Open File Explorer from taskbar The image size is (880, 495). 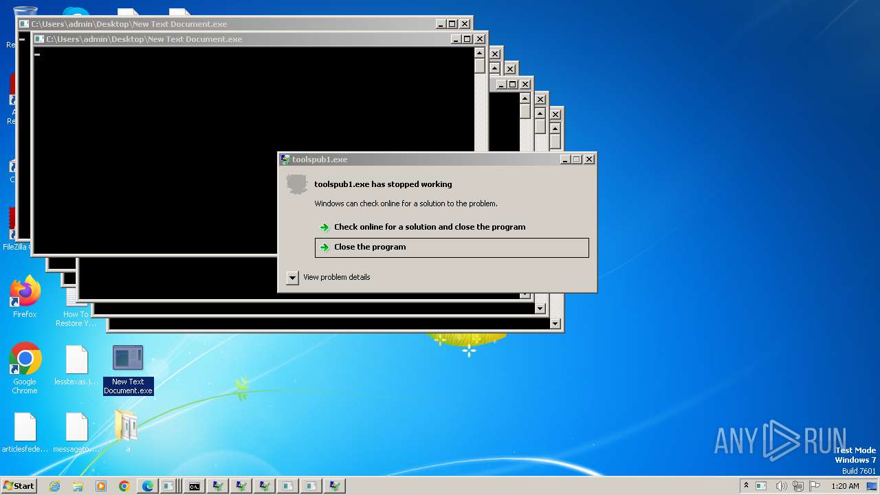pyautogui.click(x=78, y=486)
